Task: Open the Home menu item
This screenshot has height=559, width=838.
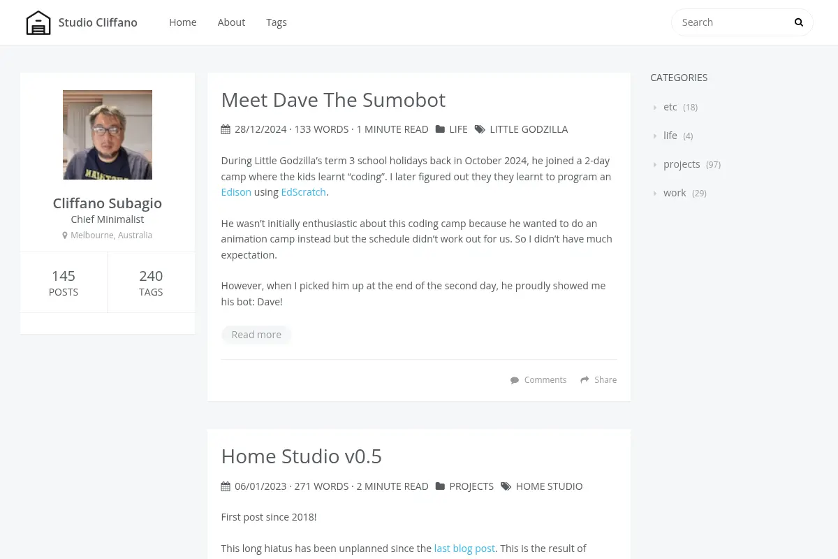Action: (x=183, y=22)
